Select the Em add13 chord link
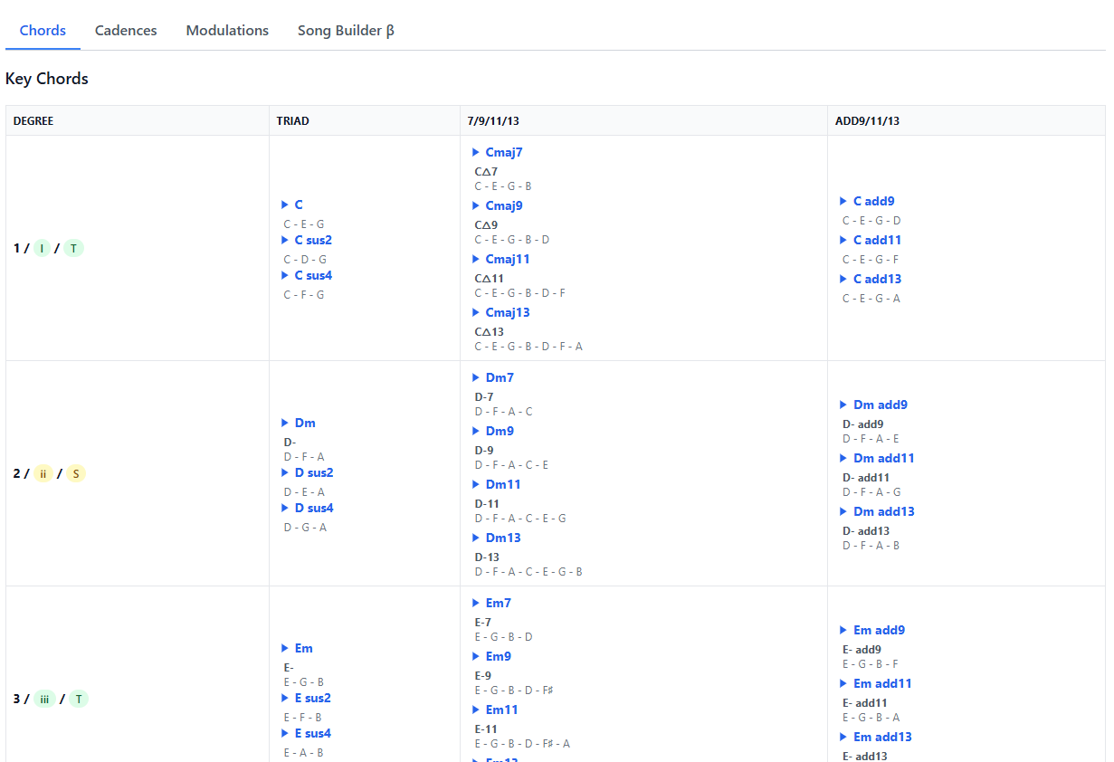 pos(882,737)
